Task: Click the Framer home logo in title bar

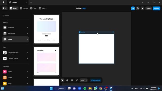Action: [4, 2]
